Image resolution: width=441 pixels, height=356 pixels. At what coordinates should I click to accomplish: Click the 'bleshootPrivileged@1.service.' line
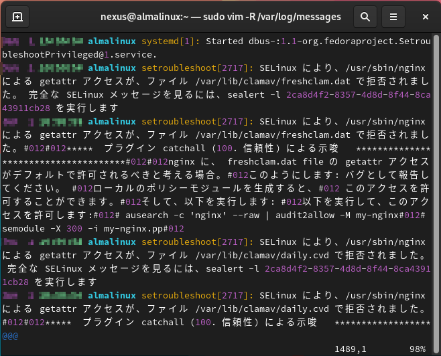tap(80, 55)
